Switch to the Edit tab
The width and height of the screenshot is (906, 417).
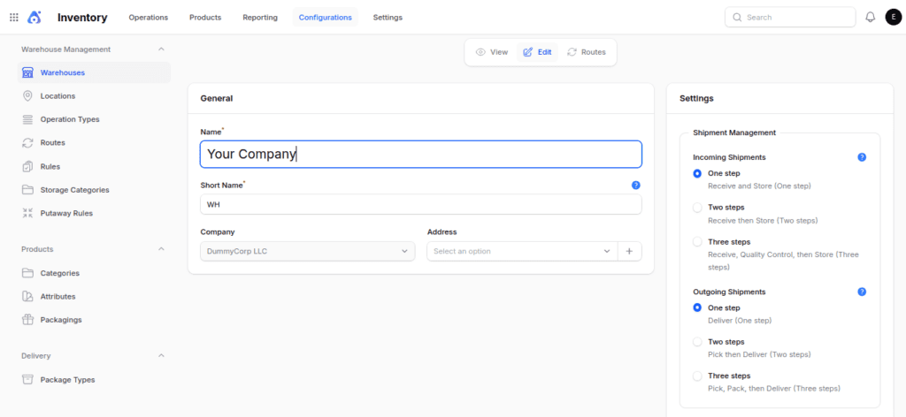tap(537, 52)
